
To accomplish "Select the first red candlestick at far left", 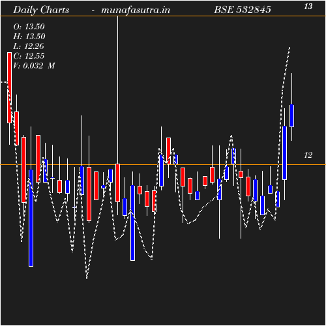I will tap(9, 87).
